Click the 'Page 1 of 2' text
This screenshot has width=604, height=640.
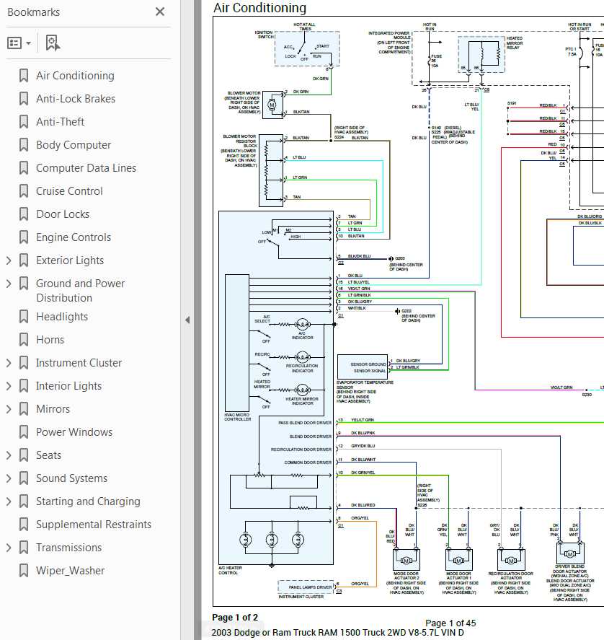point(235,618)
